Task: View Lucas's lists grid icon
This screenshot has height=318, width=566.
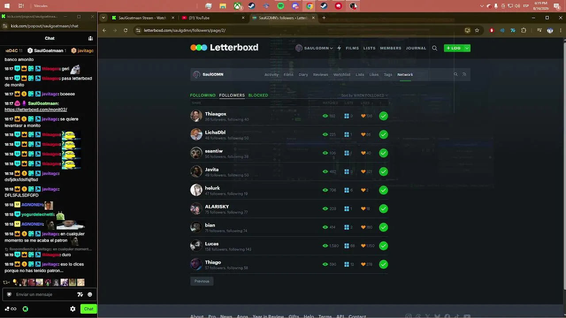Action: coord(347,246)
